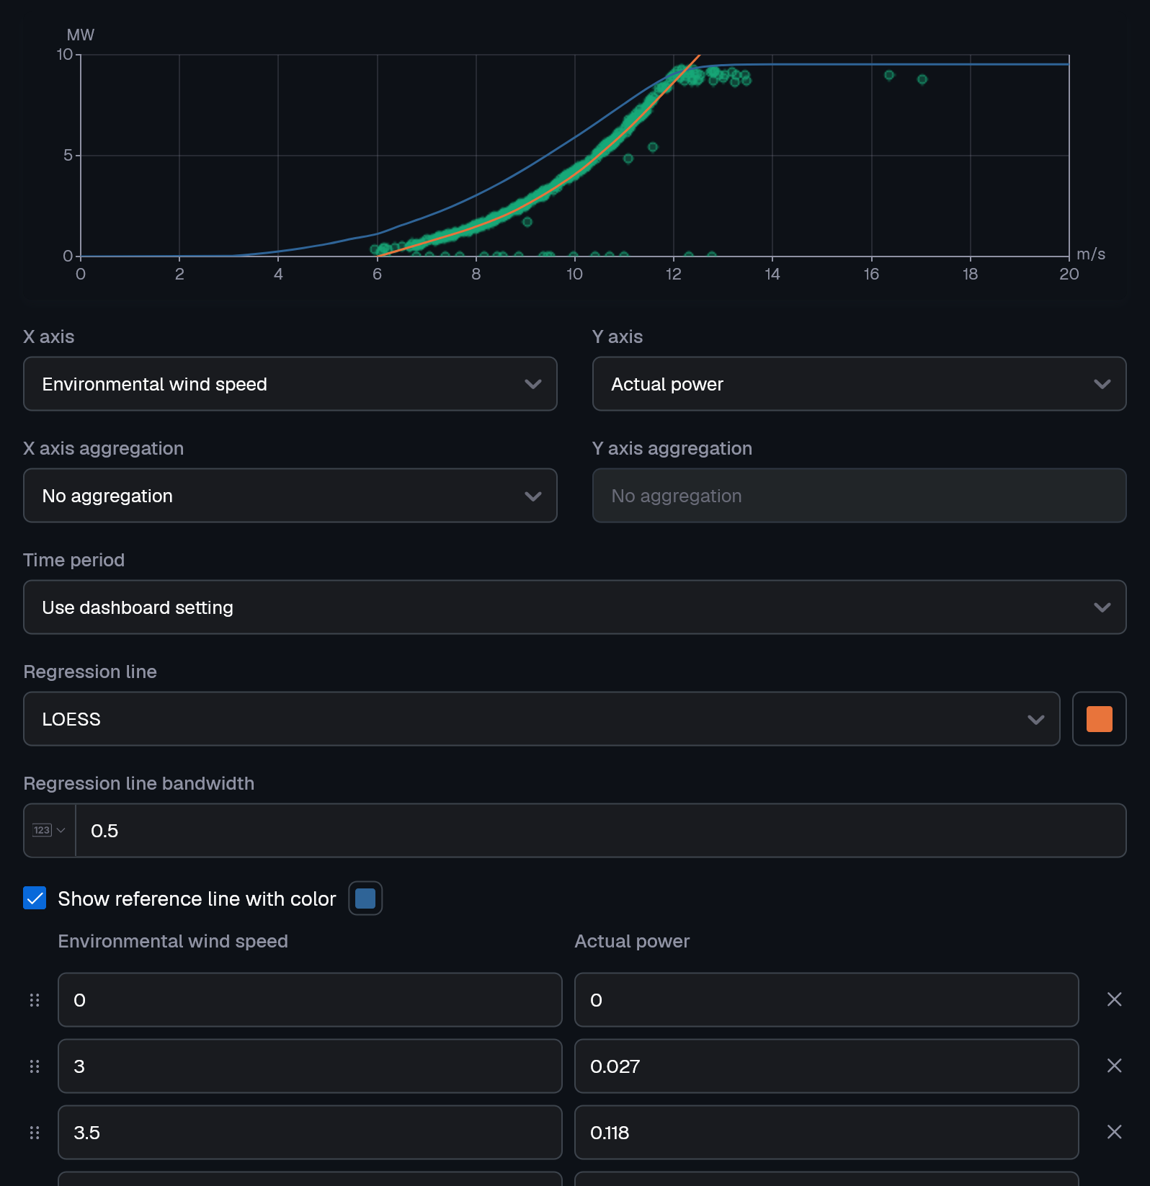Screen dimensions: 1150x1186
Task: Click the drag handle for the 3.5 row
Action: (35, 1133)
